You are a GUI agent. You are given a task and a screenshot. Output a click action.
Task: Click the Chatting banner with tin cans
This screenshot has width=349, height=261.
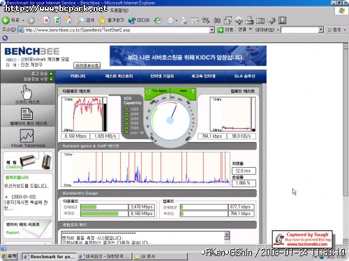point(28,161)
